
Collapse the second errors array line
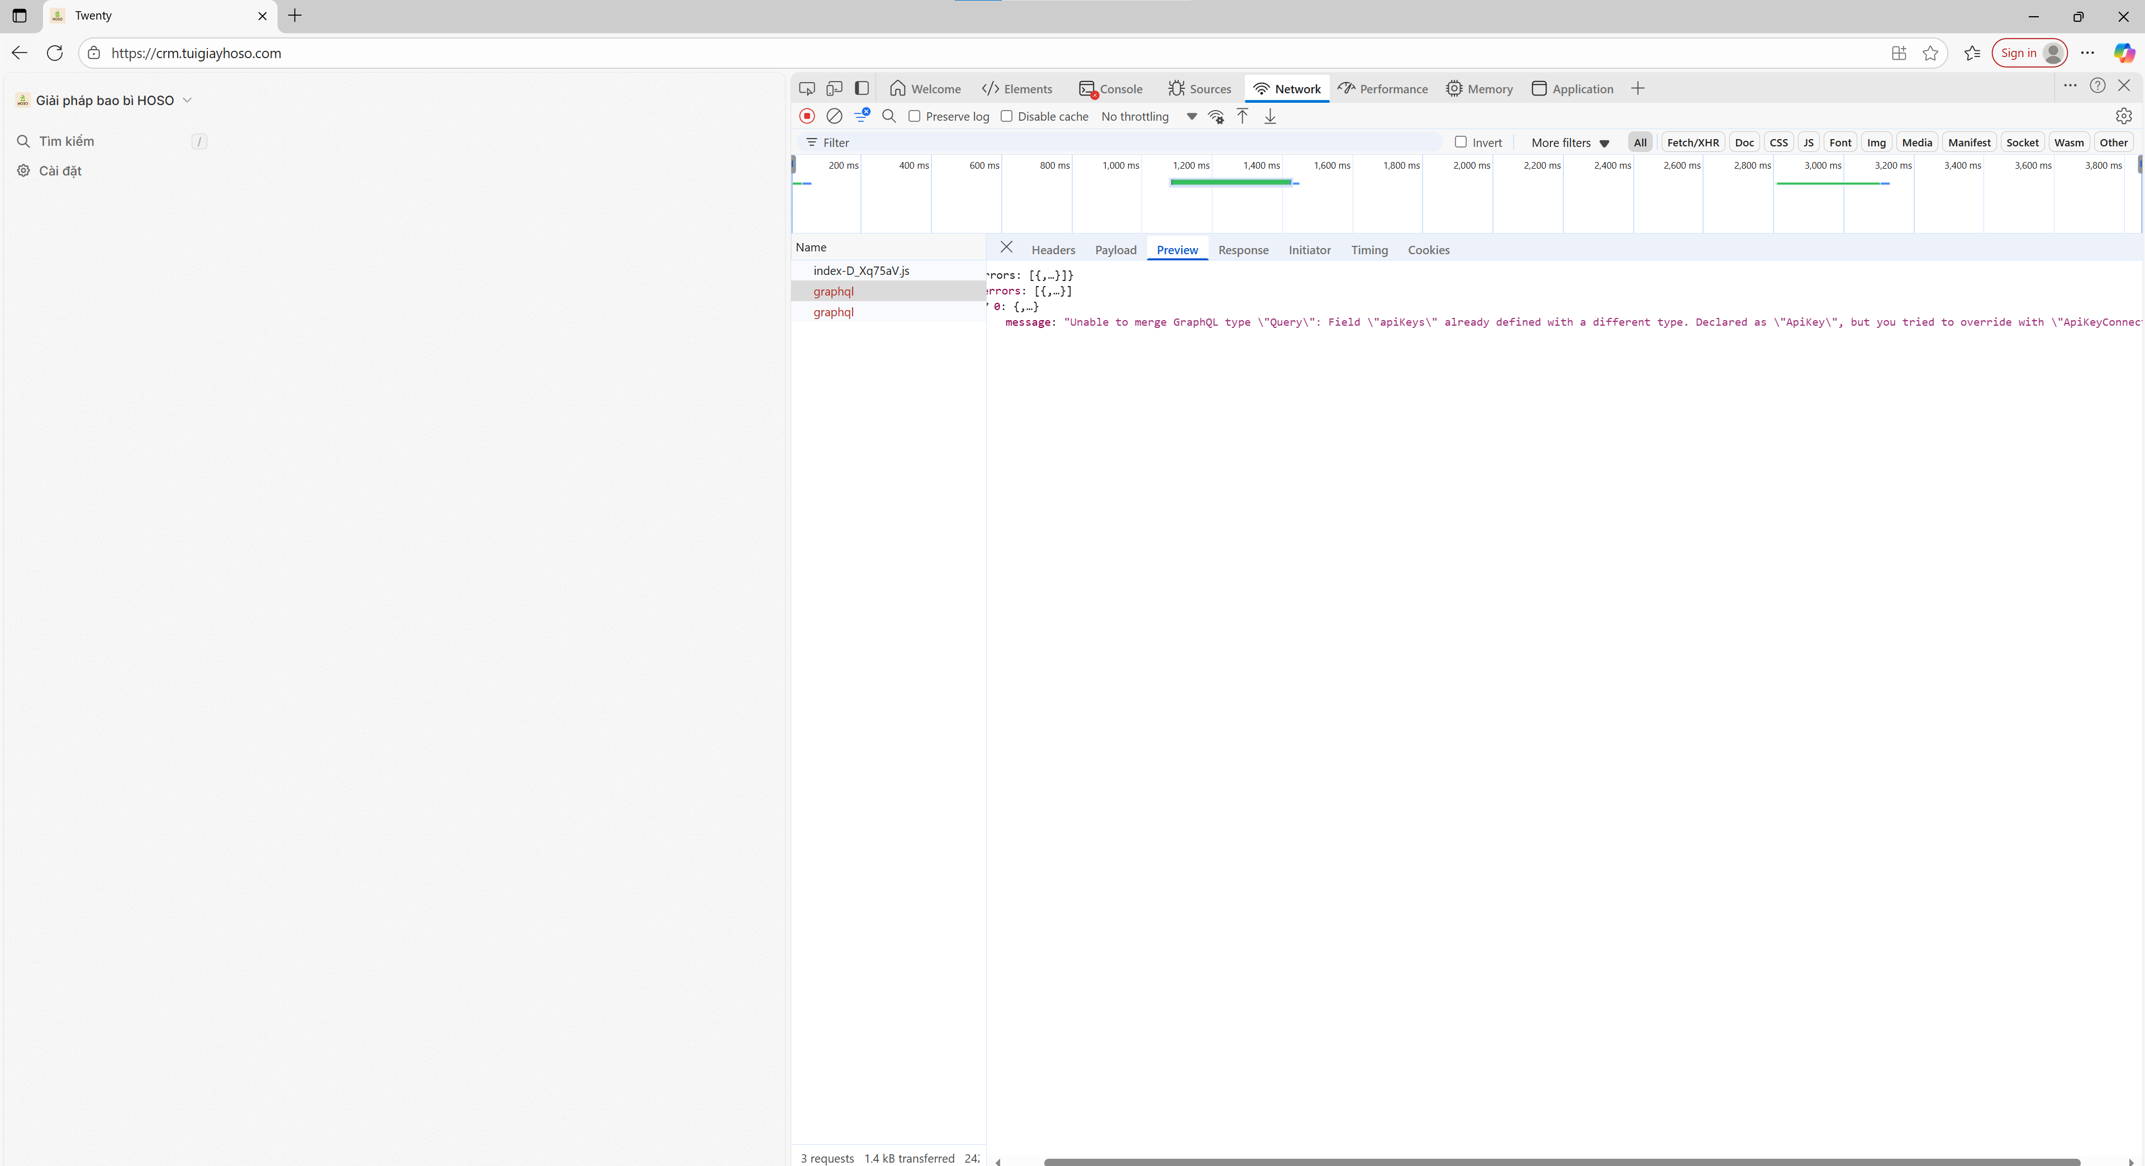pyautogui.click(x=1029, y=291)
